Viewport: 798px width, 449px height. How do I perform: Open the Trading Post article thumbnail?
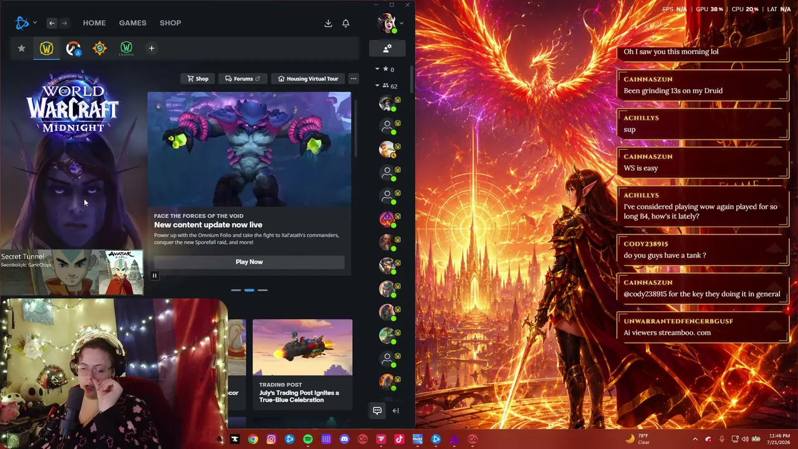[302, 347]
